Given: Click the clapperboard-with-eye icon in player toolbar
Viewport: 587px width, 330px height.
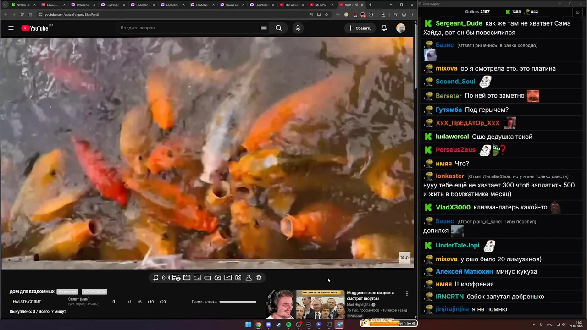Looking at the screenshot, I should coord(176,277).
